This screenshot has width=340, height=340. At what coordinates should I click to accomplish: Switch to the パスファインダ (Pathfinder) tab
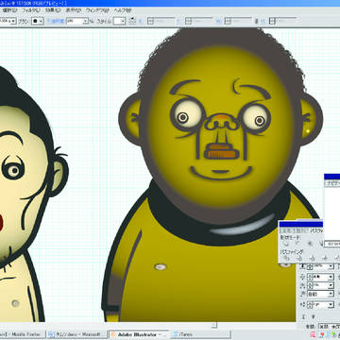315,231
